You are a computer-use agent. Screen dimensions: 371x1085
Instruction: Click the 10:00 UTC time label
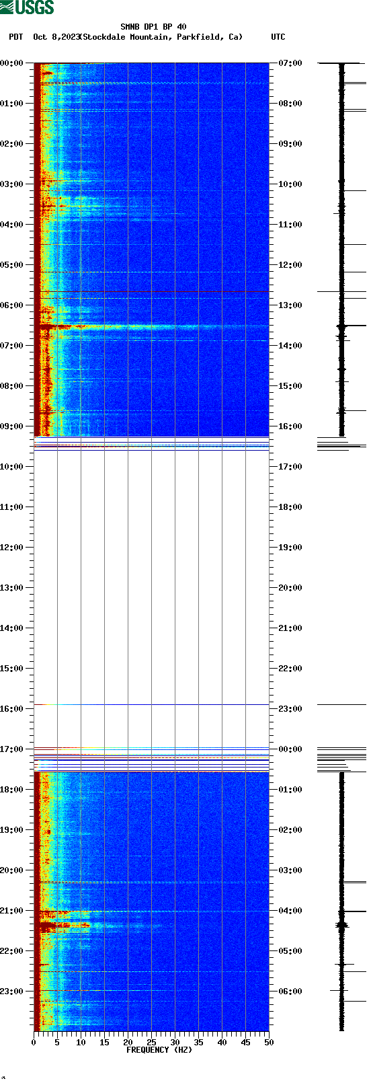pyautogui.click(x=290, y=184)
